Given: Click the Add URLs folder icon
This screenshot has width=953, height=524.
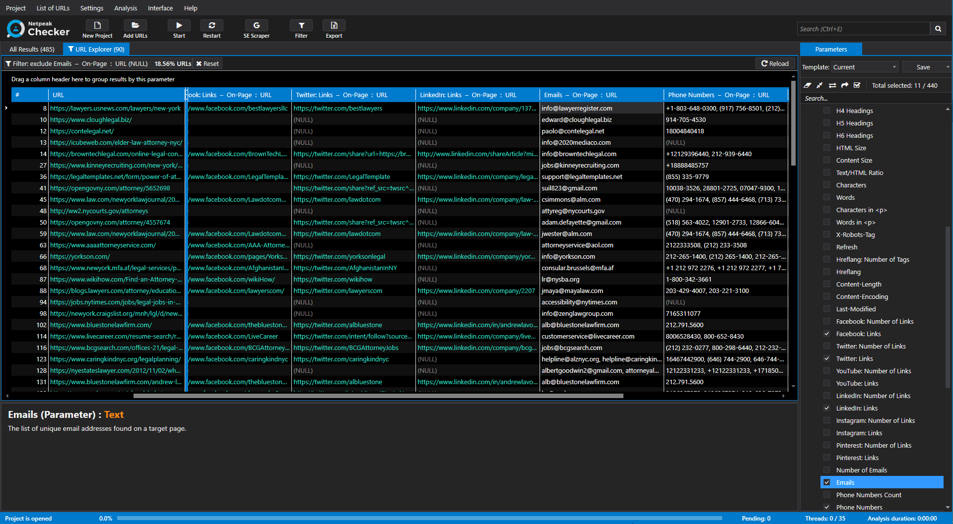Looking at the screenshot, I should tap(135, 25).
